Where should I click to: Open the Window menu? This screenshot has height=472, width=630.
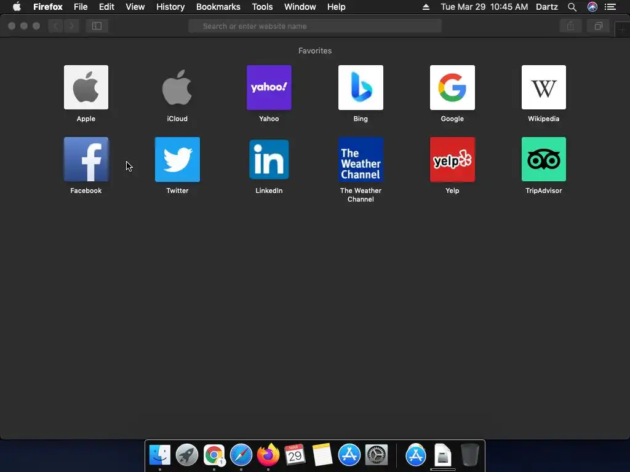tap(300, 7)
